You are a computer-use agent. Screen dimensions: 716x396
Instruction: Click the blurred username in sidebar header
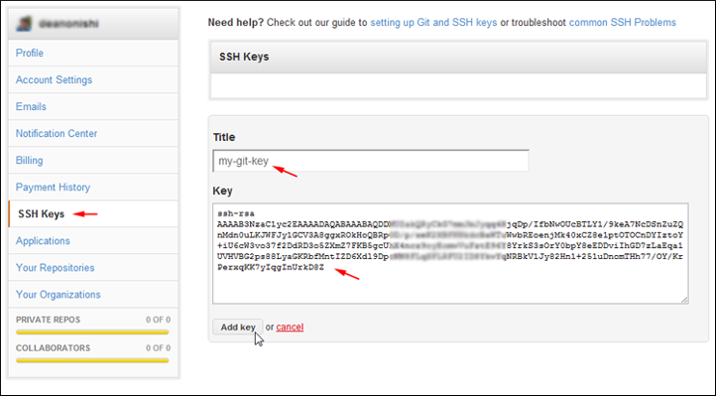[68, 24]
